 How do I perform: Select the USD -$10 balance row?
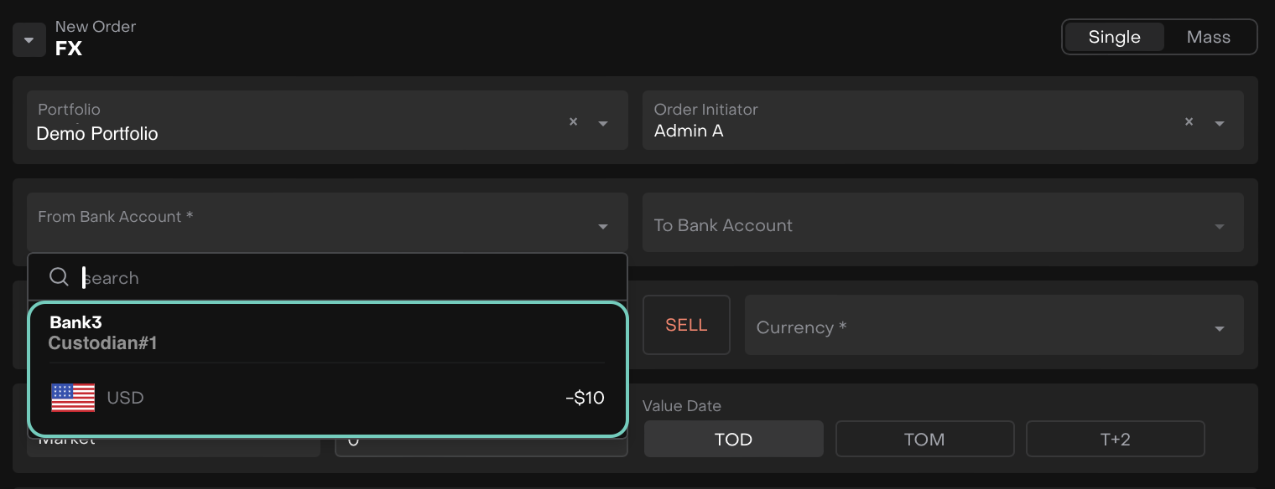tap(327, 398)
